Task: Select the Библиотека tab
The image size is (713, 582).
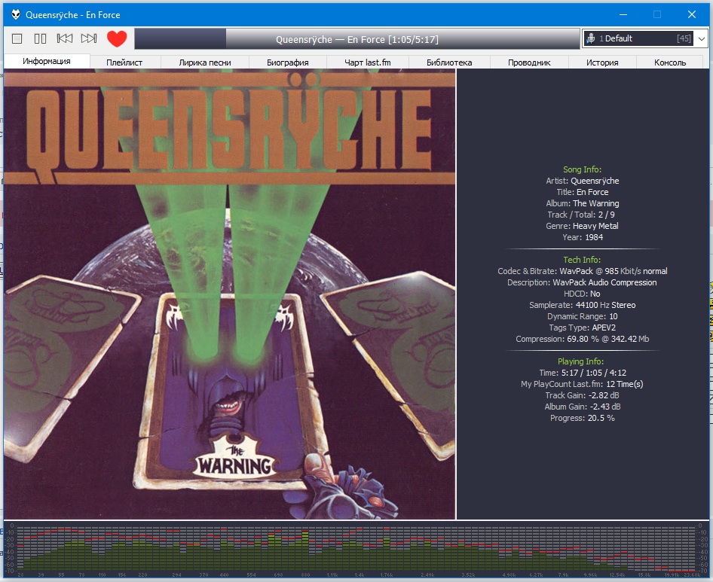Action: pos(449,62)
